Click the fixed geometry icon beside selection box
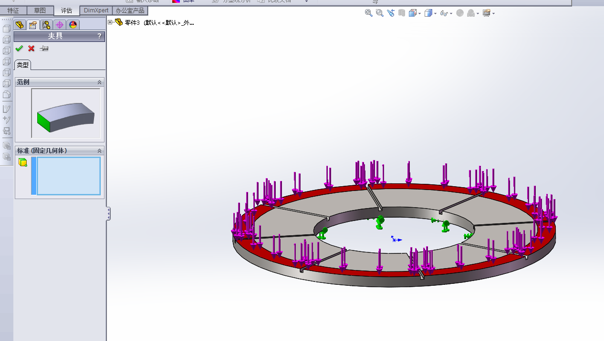The image size is (604, 341). [x=22, y=162]
